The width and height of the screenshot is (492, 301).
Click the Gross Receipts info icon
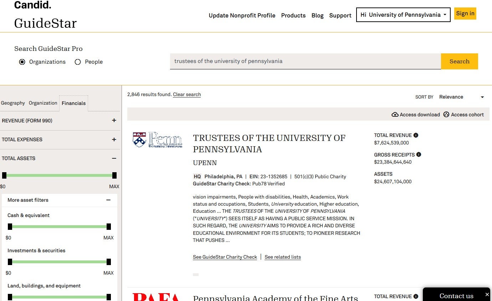pos(419,154)
